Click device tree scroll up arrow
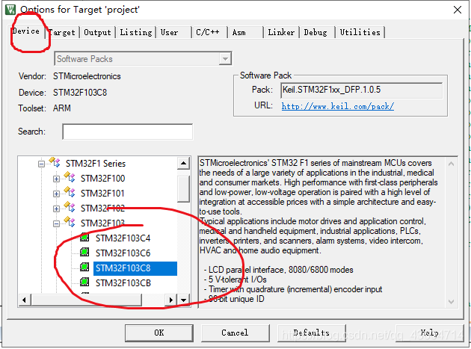The image size is (471, 349). coord(183,164)
